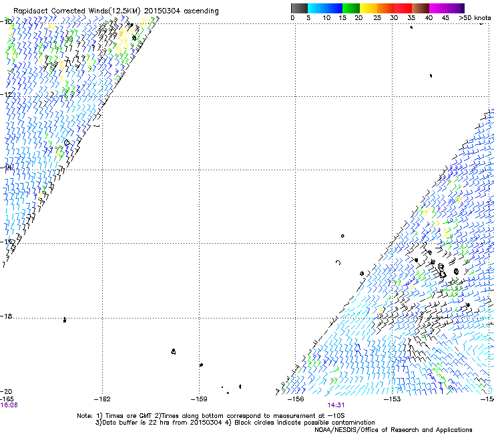
Task: Click the gray 0–5 knots color segment
Action: (x=299, y=8)
